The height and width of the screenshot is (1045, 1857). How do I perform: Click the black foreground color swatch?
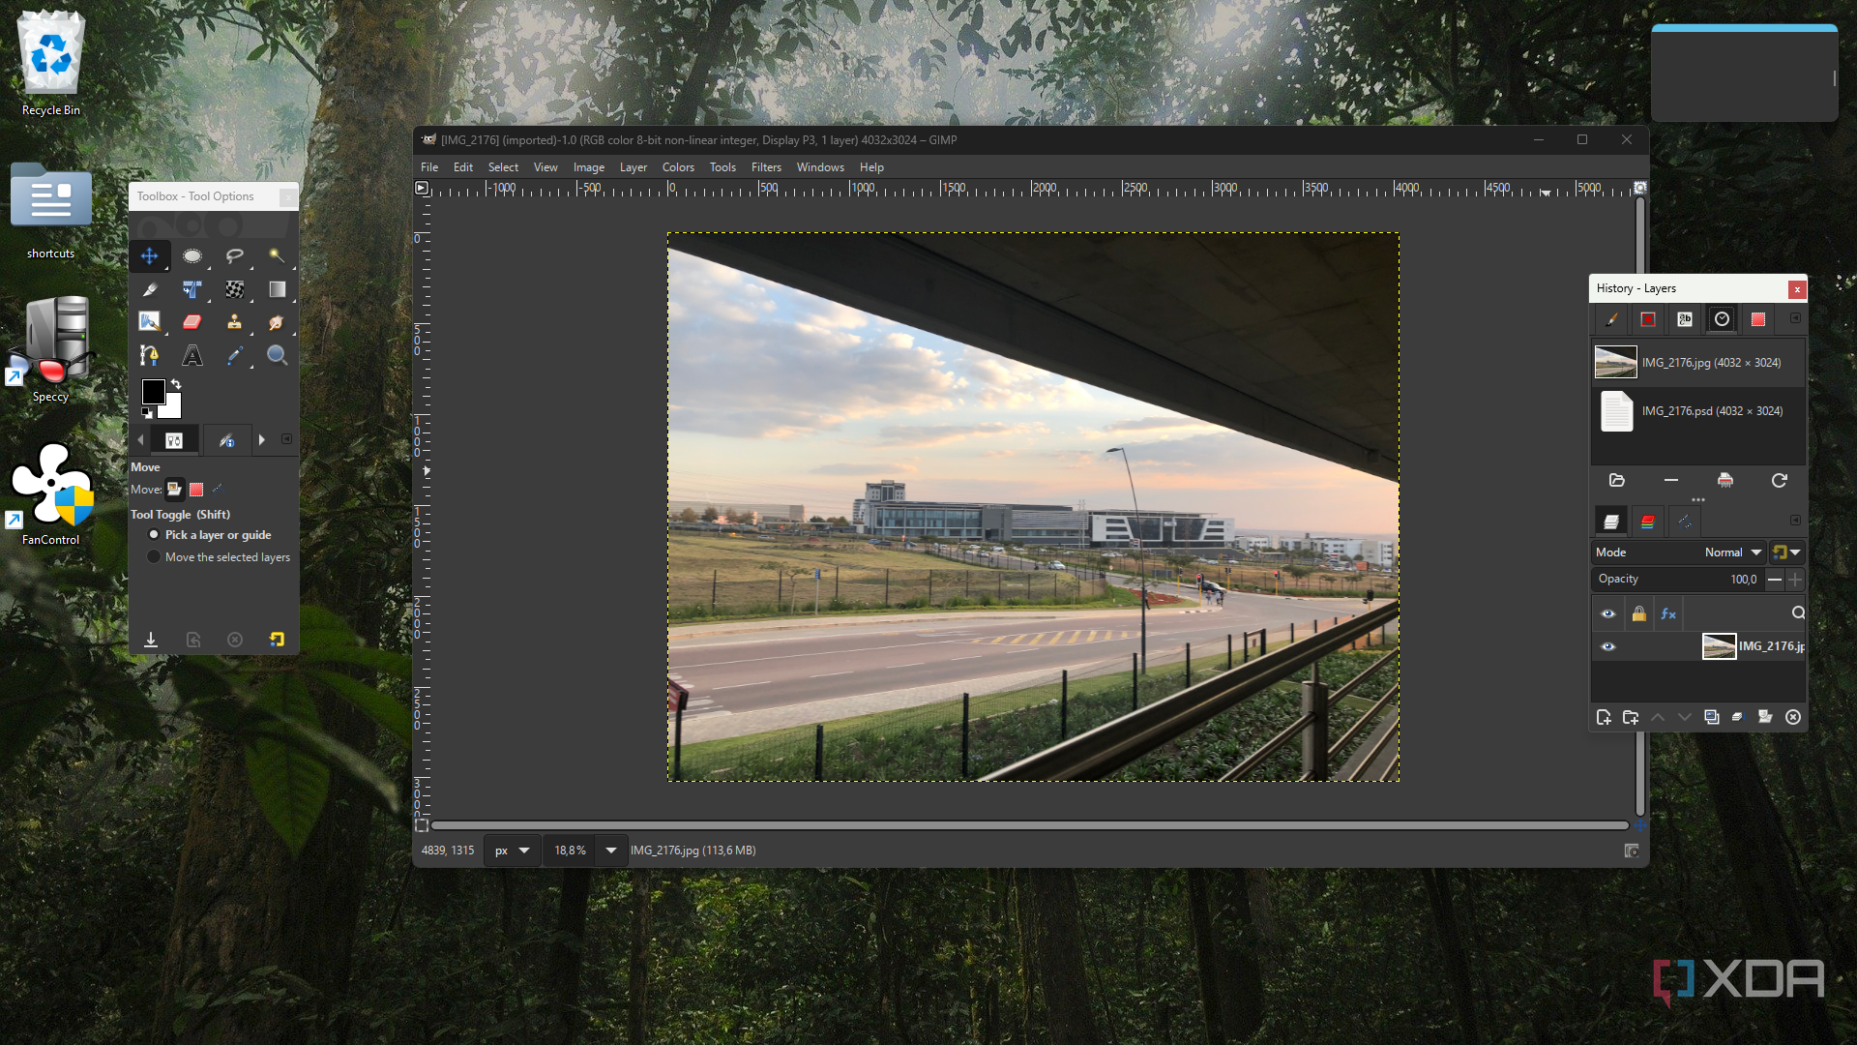click(x=153, y=391)
